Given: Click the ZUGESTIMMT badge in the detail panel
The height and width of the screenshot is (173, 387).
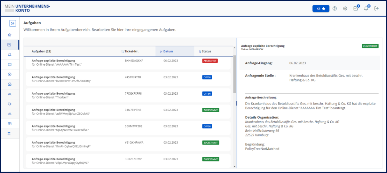Looking at the screenshot, I should (x=370, y=46).
